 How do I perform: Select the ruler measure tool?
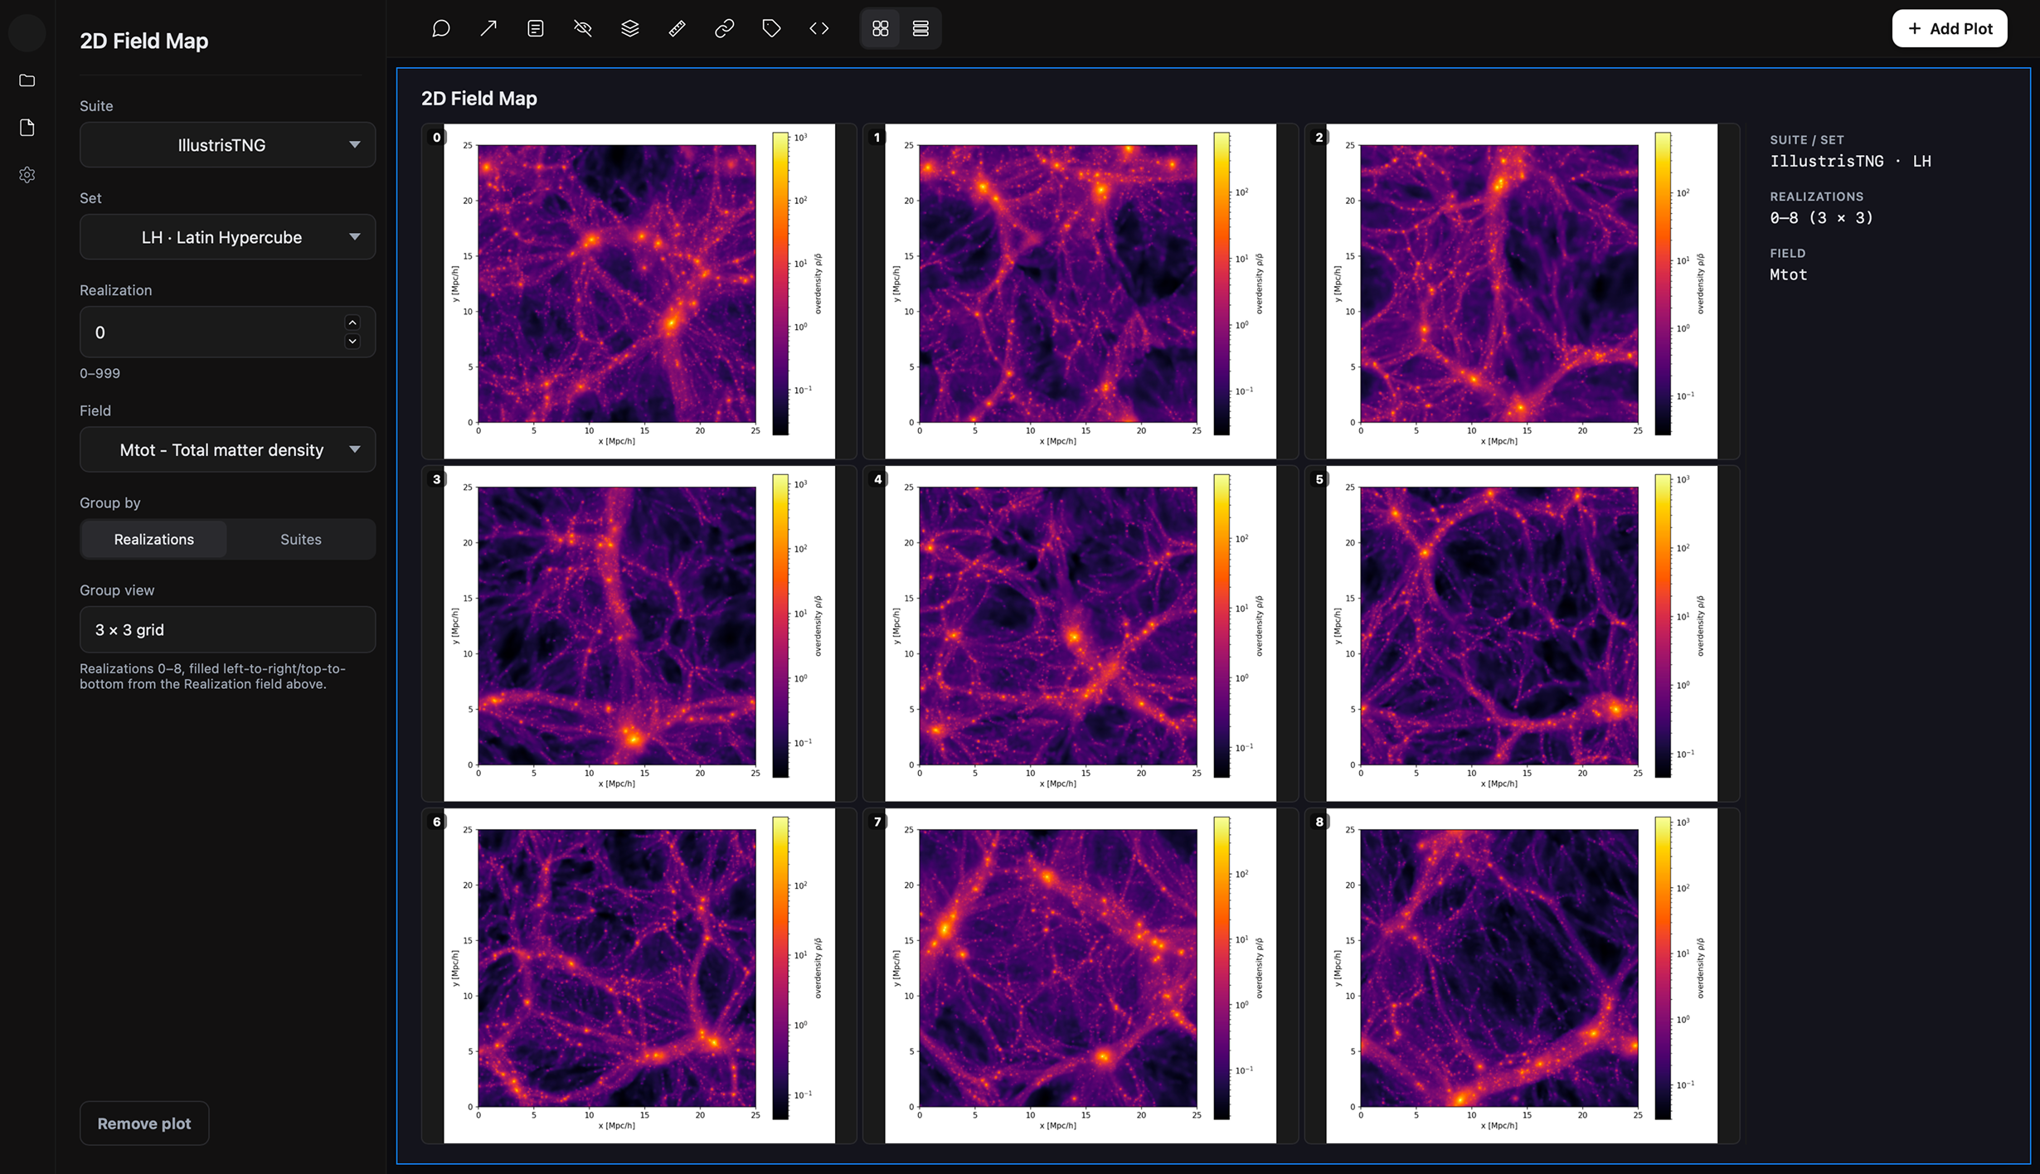(678, 29)
